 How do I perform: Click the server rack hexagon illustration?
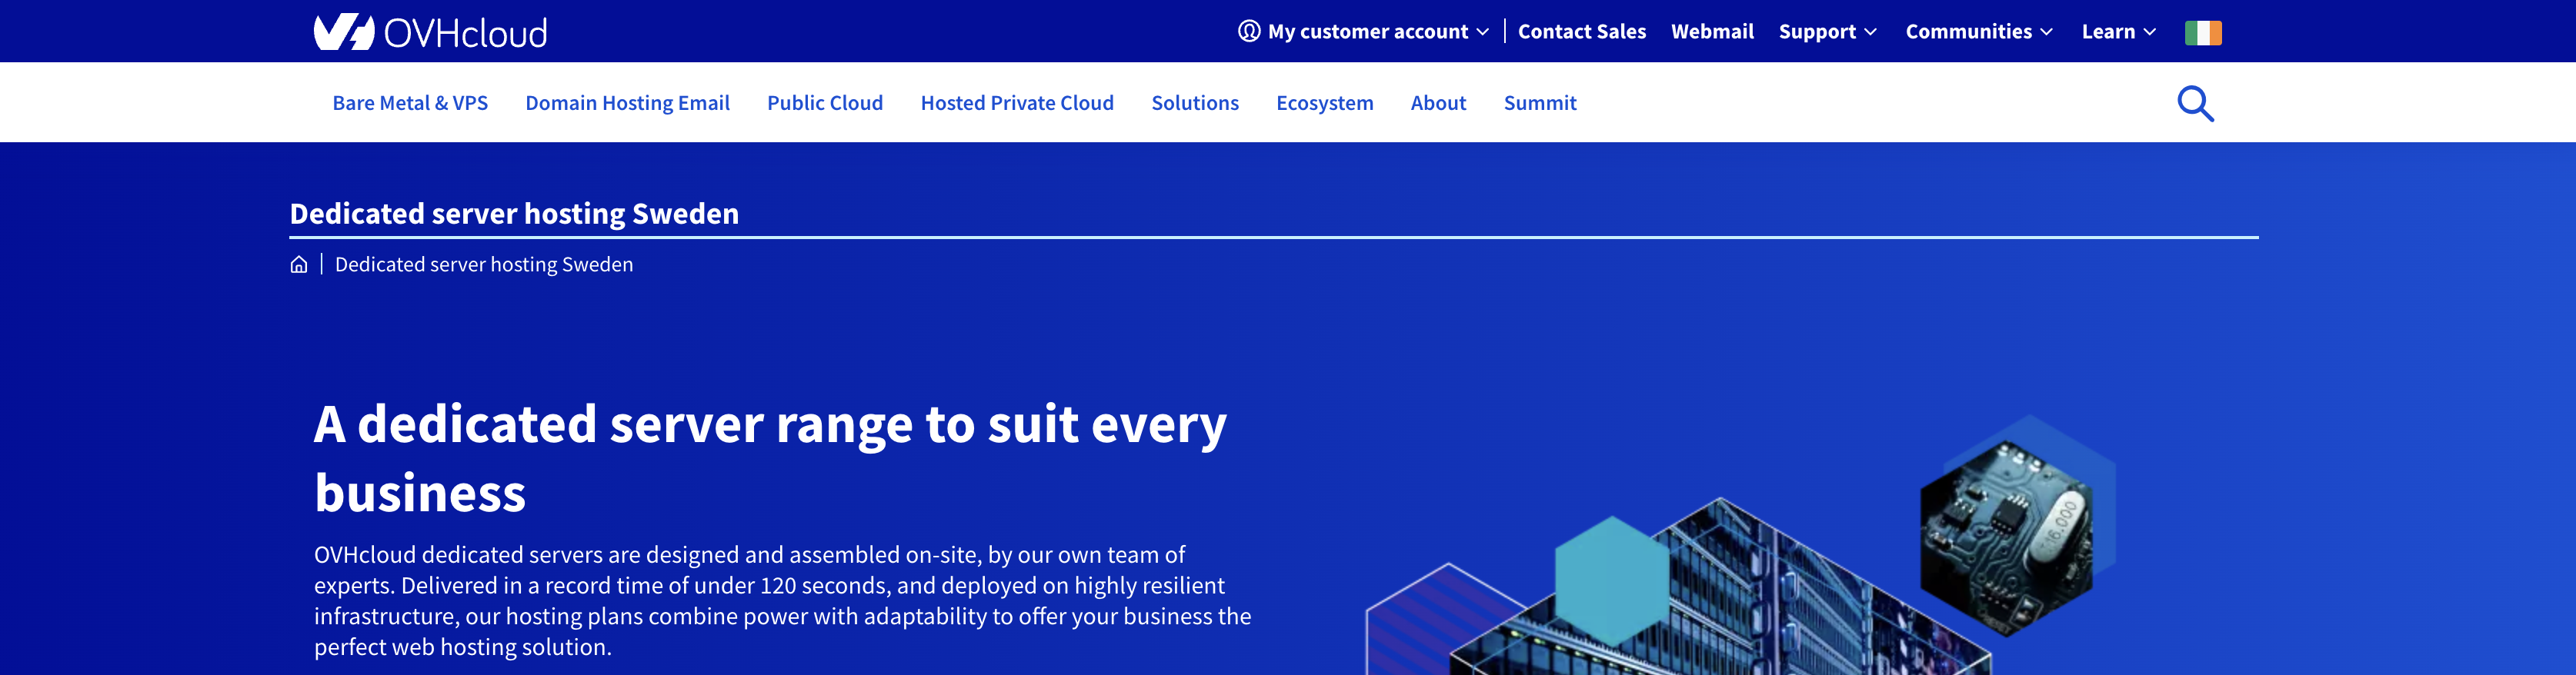(1720, 587)
